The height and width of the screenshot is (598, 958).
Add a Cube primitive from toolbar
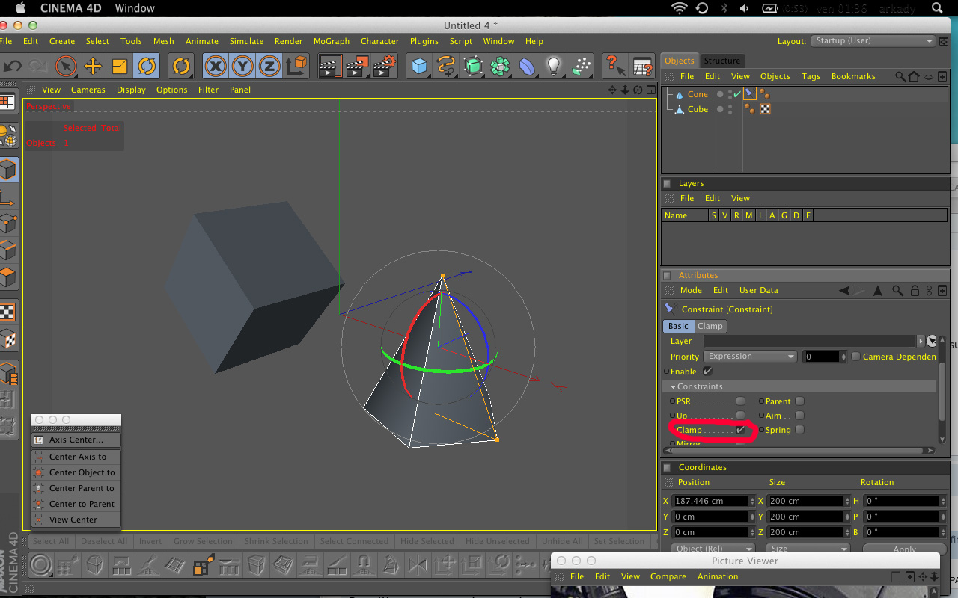coord(419,66)
